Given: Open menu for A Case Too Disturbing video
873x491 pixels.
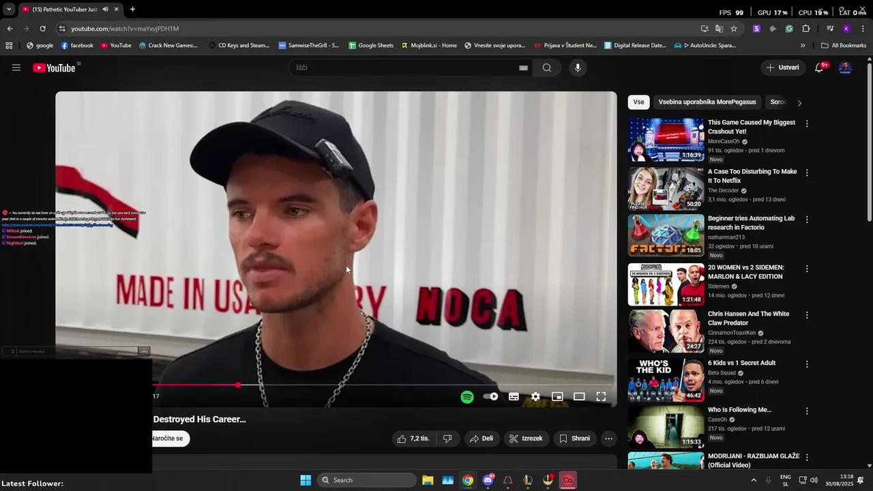Looking at the screenshot, I should [807, 173].
